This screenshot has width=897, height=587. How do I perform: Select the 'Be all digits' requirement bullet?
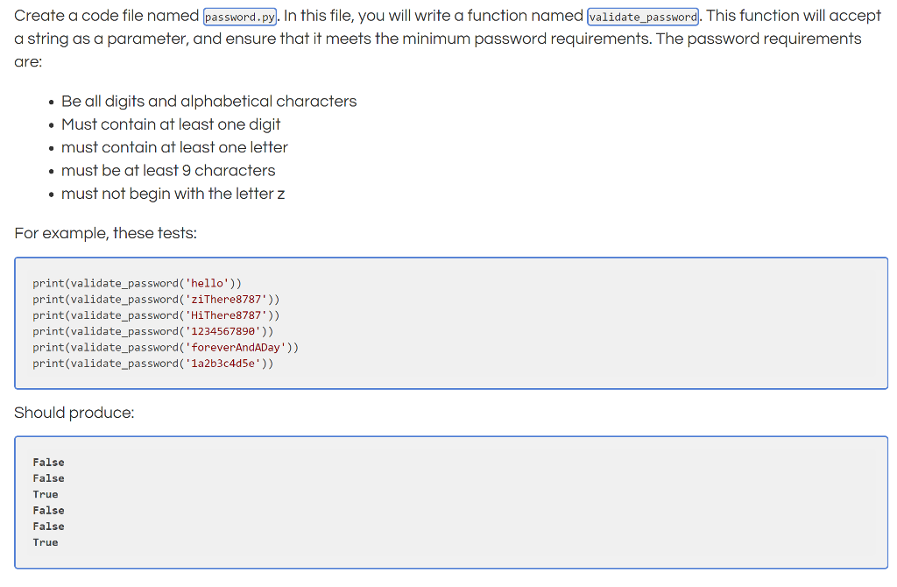[208, 101]
